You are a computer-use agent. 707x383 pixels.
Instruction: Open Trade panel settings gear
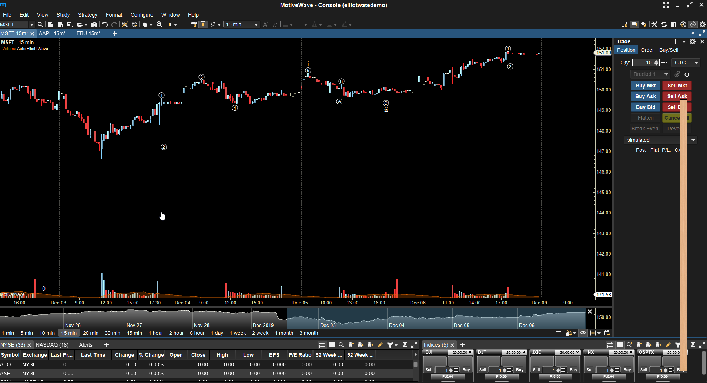693,41
